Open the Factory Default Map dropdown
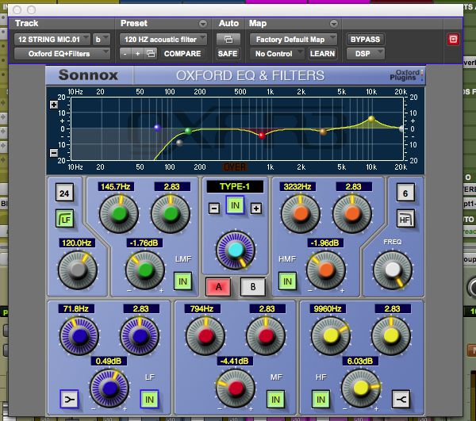This screenshot has width=476, height=421. pyautogui.click(x=294, y=40)
